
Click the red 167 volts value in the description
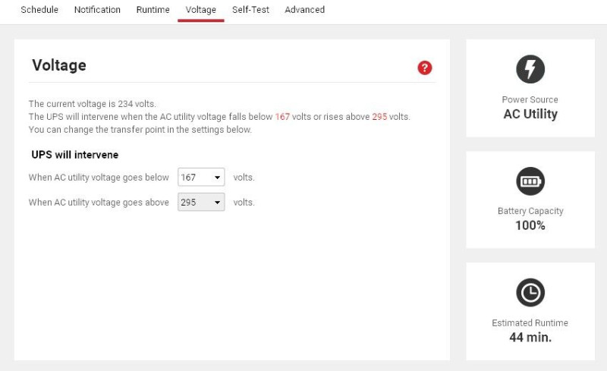click(x=282, y=117)
